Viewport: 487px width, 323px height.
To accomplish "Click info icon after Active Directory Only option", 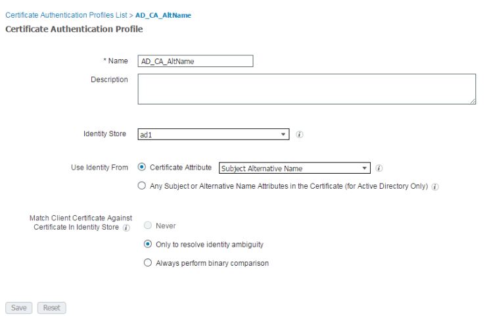I will pos(435,187).
